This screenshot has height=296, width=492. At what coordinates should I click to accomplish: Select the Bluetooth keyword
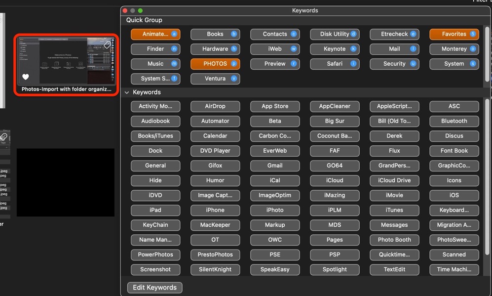pyautogui.click(x=454, y=121)
